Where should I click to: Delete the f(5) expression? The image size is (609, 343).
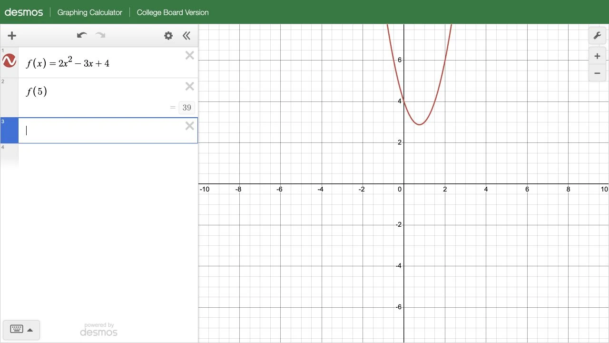point(190,86)
